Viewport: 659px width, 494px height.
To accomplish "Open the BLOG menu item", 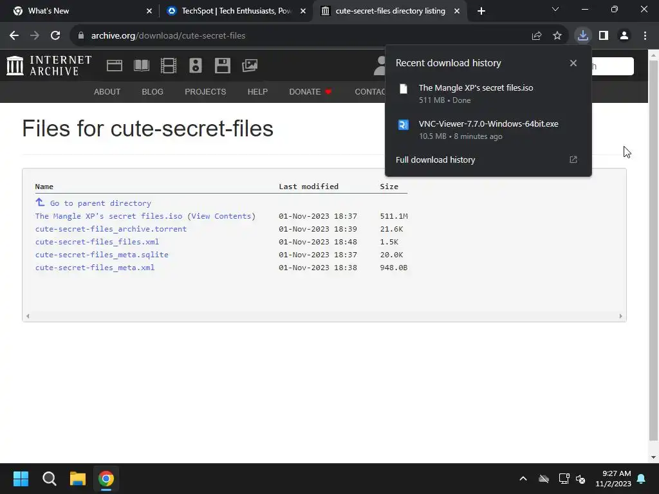I will [x=153, y=91].
